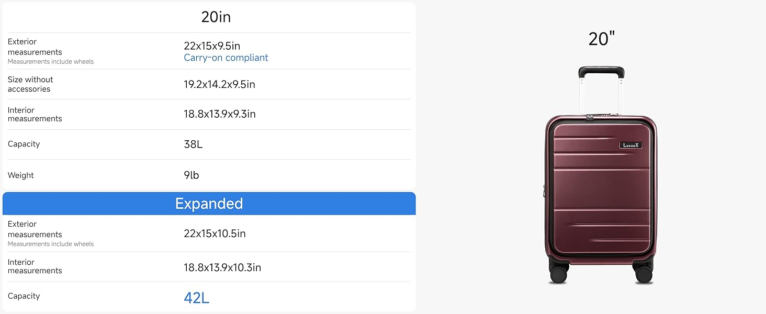
Task: Click the 38L capacity value
Action: coord(193,144)
